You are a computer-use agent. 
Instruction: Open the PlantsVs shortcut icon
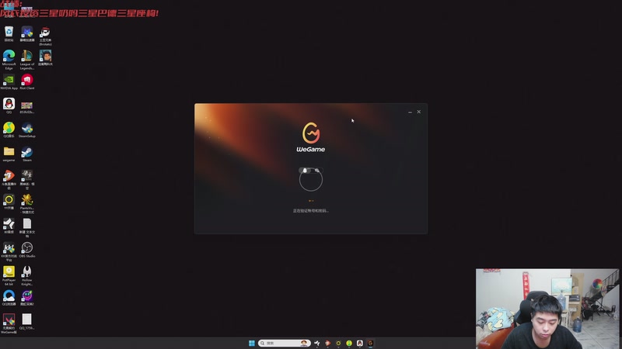27,203
